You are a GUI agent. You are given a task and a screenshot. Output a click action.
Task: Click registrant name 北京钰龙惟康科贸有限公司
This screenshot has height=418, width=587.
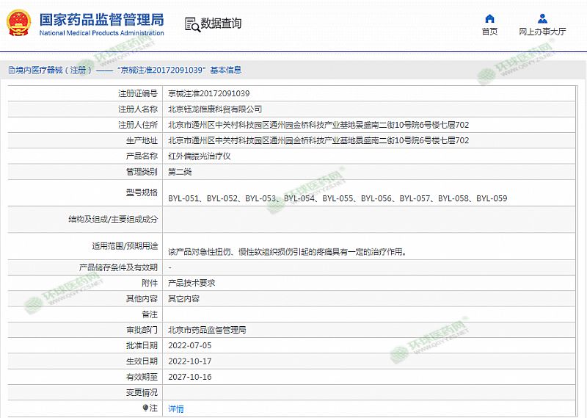(x=214, y=109)
